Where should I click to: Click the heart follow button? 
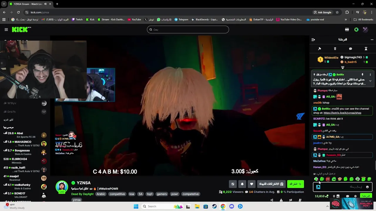click(x=251, y=184)
